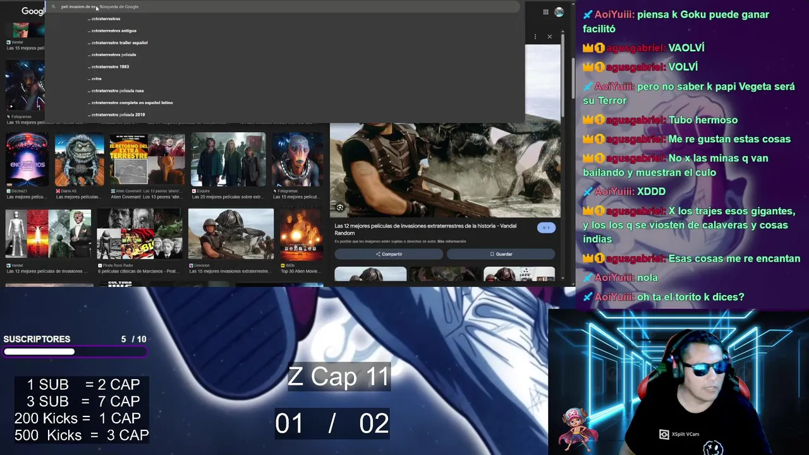Image resolution: width=809 pixels, height=455 pixels.
Task: Click the 'Z Cap 11' episode label
Action: pyautogui.click(x=339, y=377)
